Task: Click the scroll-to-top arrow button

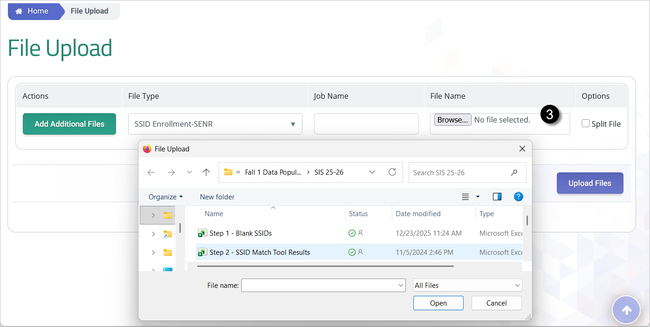Action: coord(626,310)
